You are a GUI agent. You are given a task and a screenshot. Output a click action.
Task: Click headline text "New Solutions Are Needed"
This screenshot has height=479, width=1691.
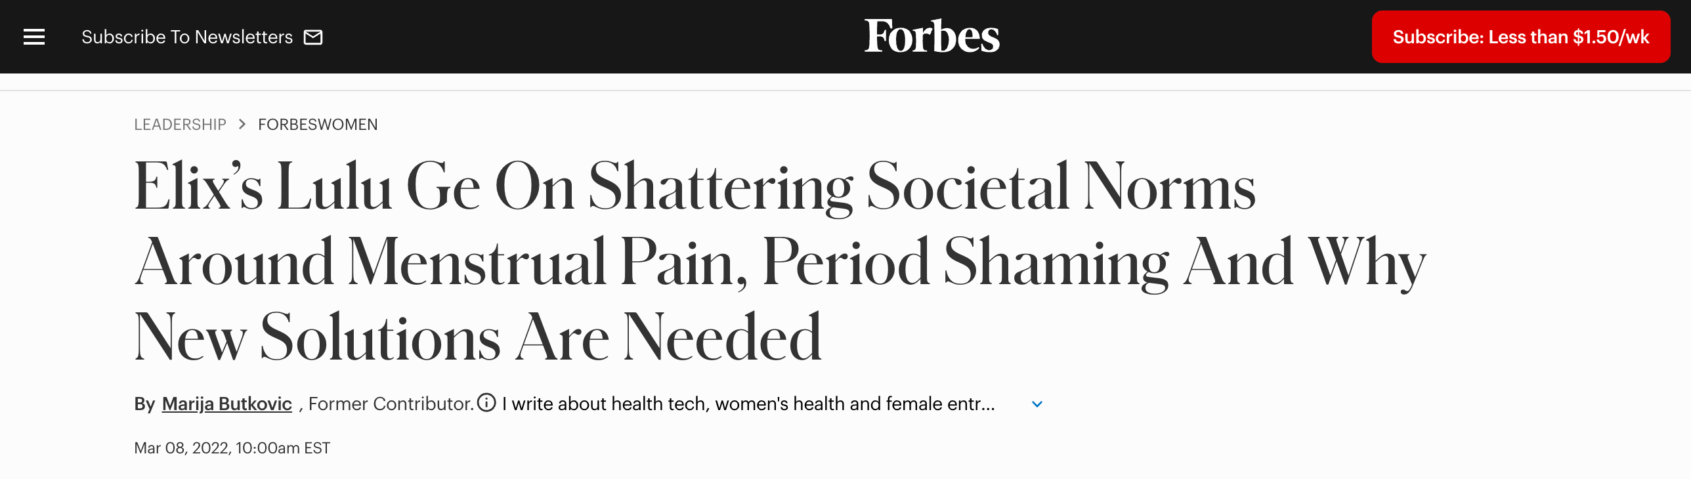478,338
